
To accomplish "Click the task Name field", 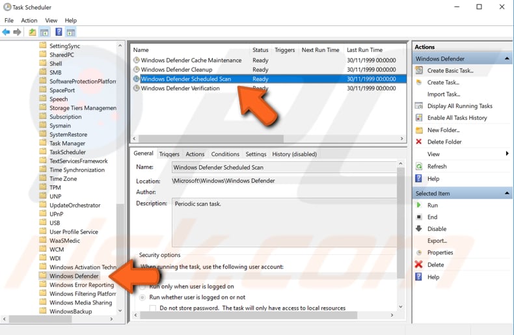I will click(x=284, y=167).
